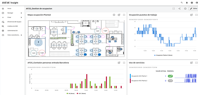Open Contador personas entrada Barcelona externally
198x95 pixels.
pos(119,63)
